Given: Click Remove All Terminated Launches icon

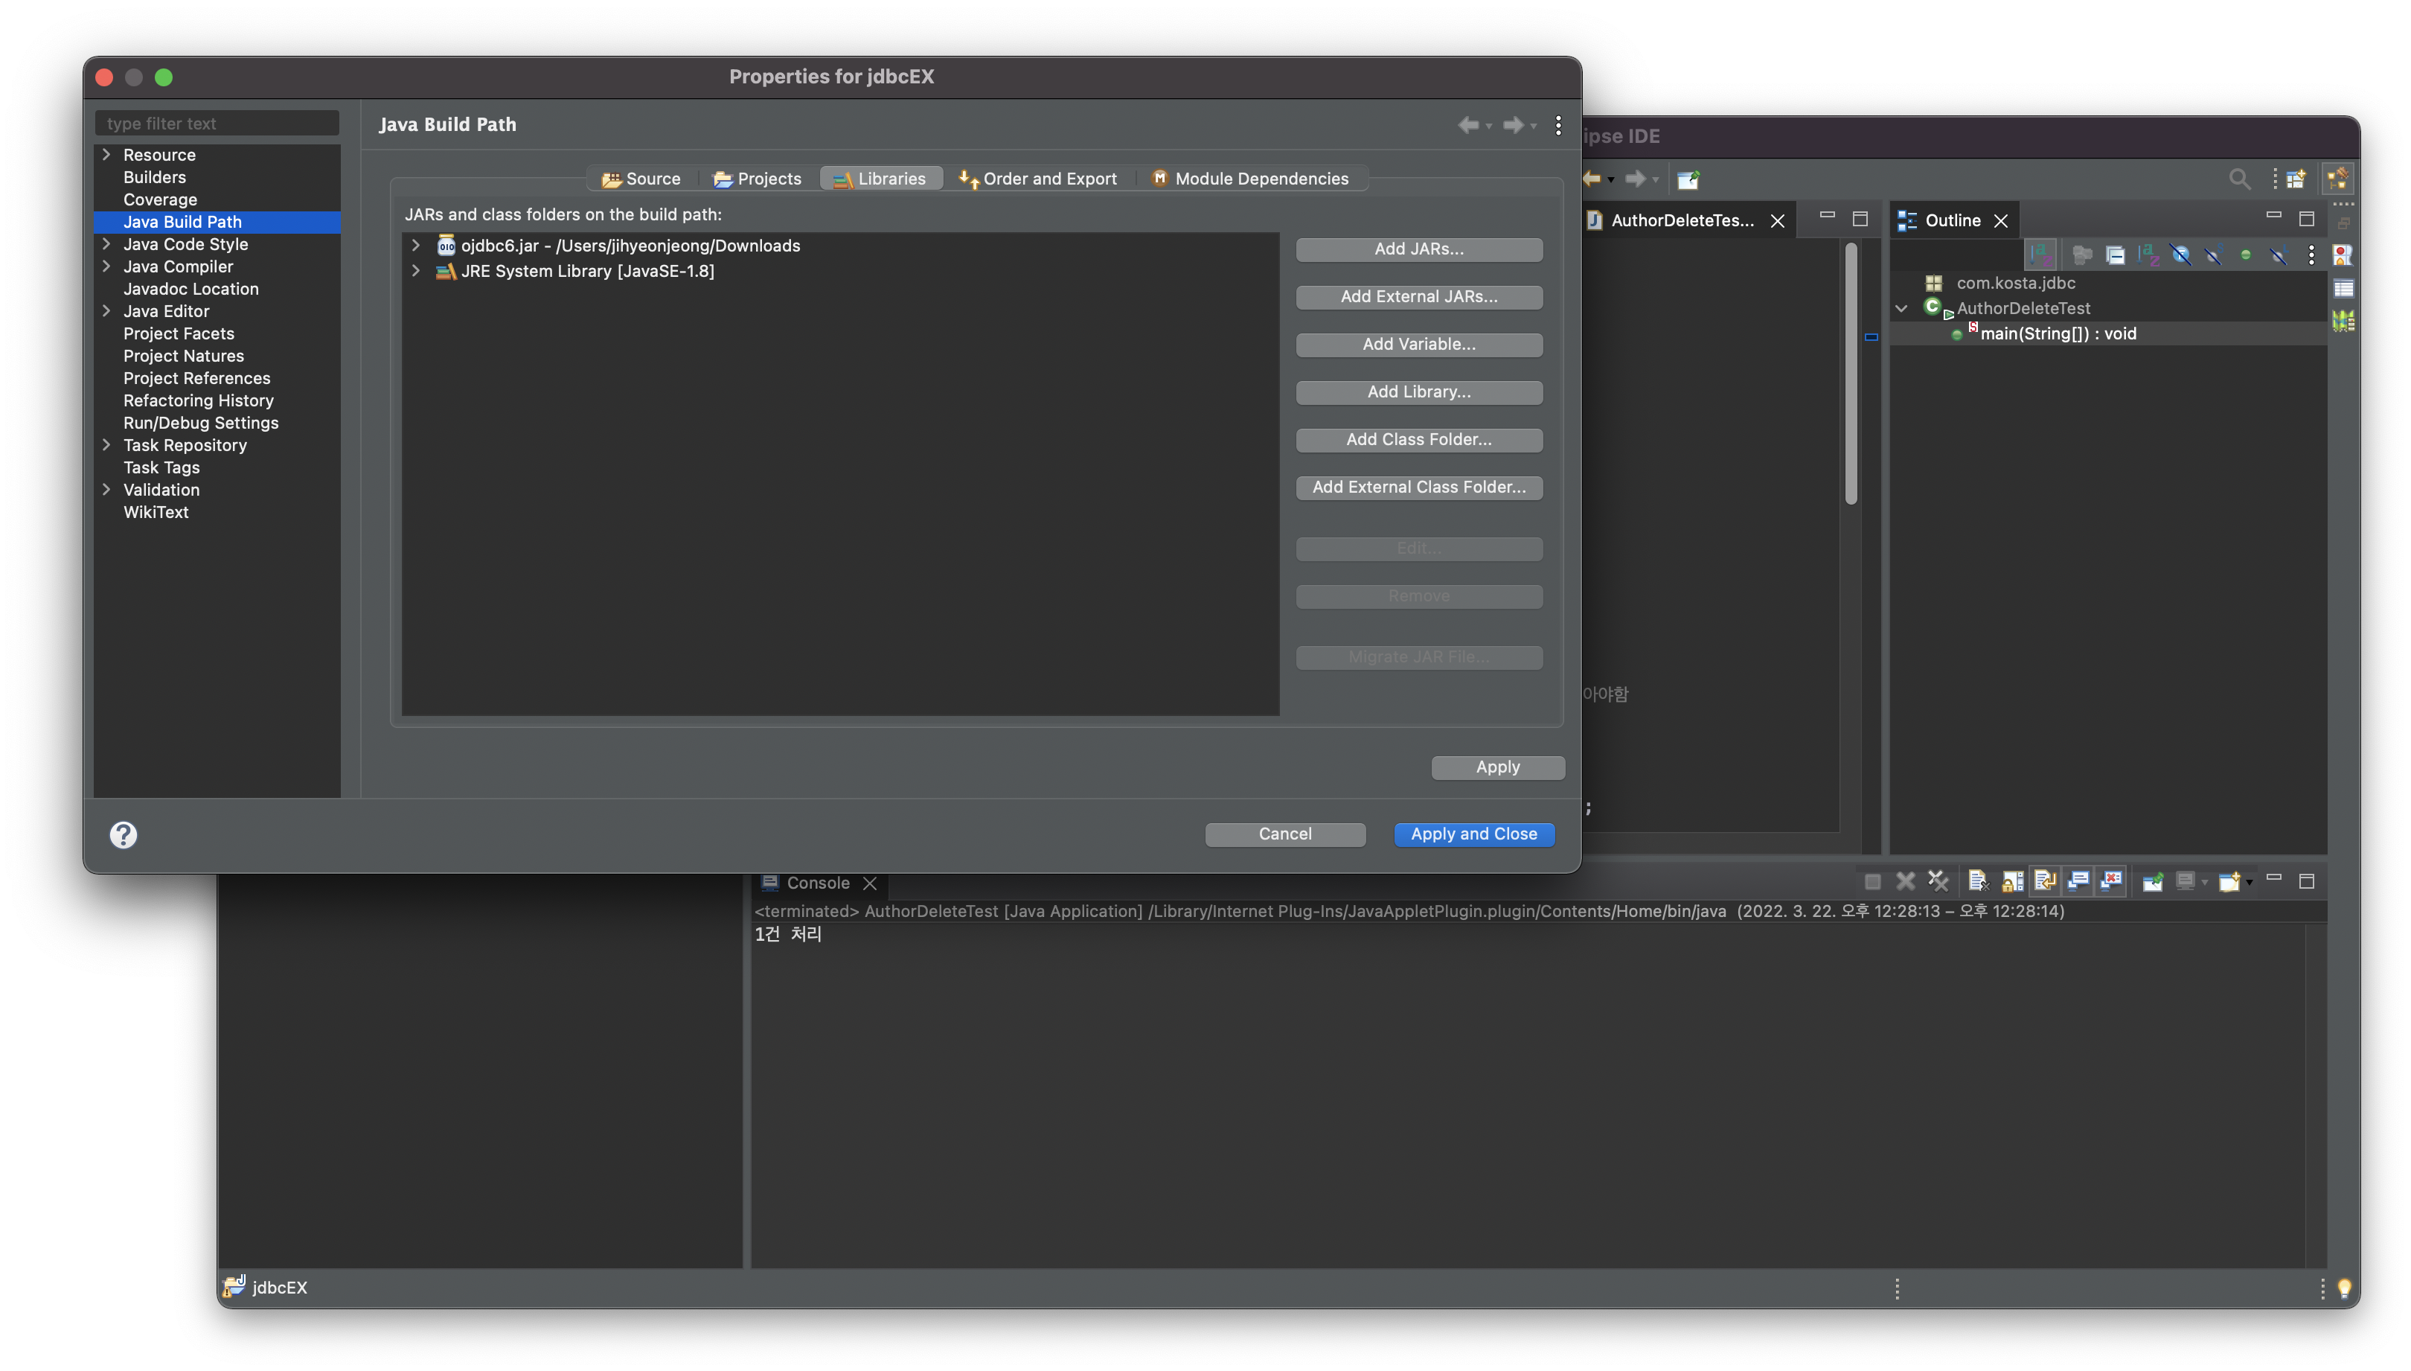Looking at the screenshot, I should click(1938, 881).
